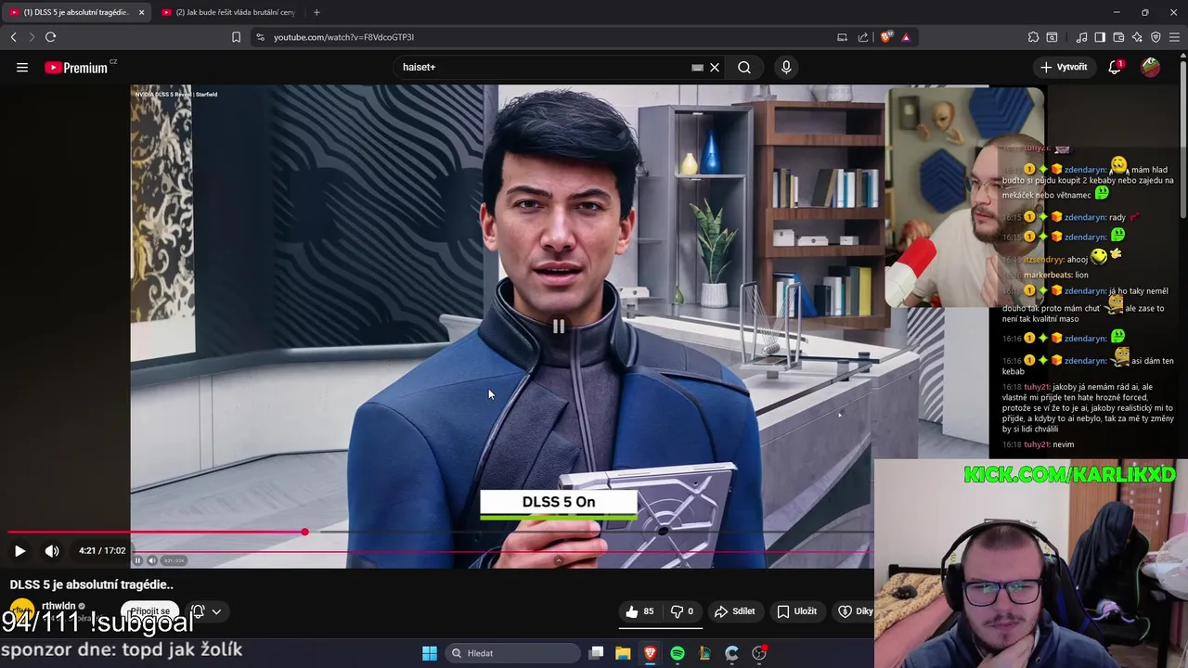Open Brave VPN shield icon
This screenshot has height=668, width=1188.
tap(1156, 37)
